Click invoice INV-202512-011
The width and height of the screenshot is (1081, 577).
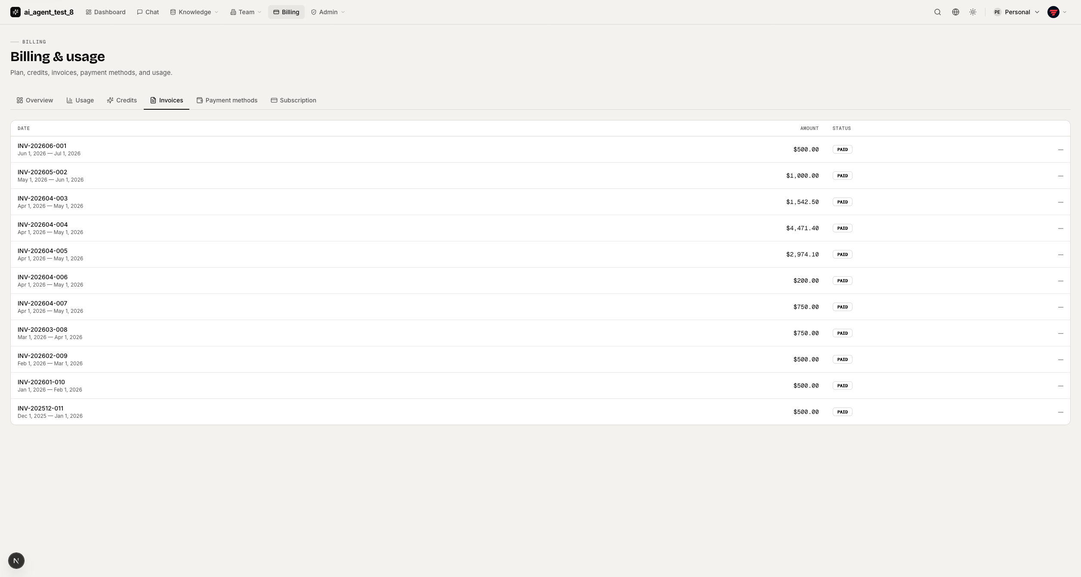tap(40, 408)
